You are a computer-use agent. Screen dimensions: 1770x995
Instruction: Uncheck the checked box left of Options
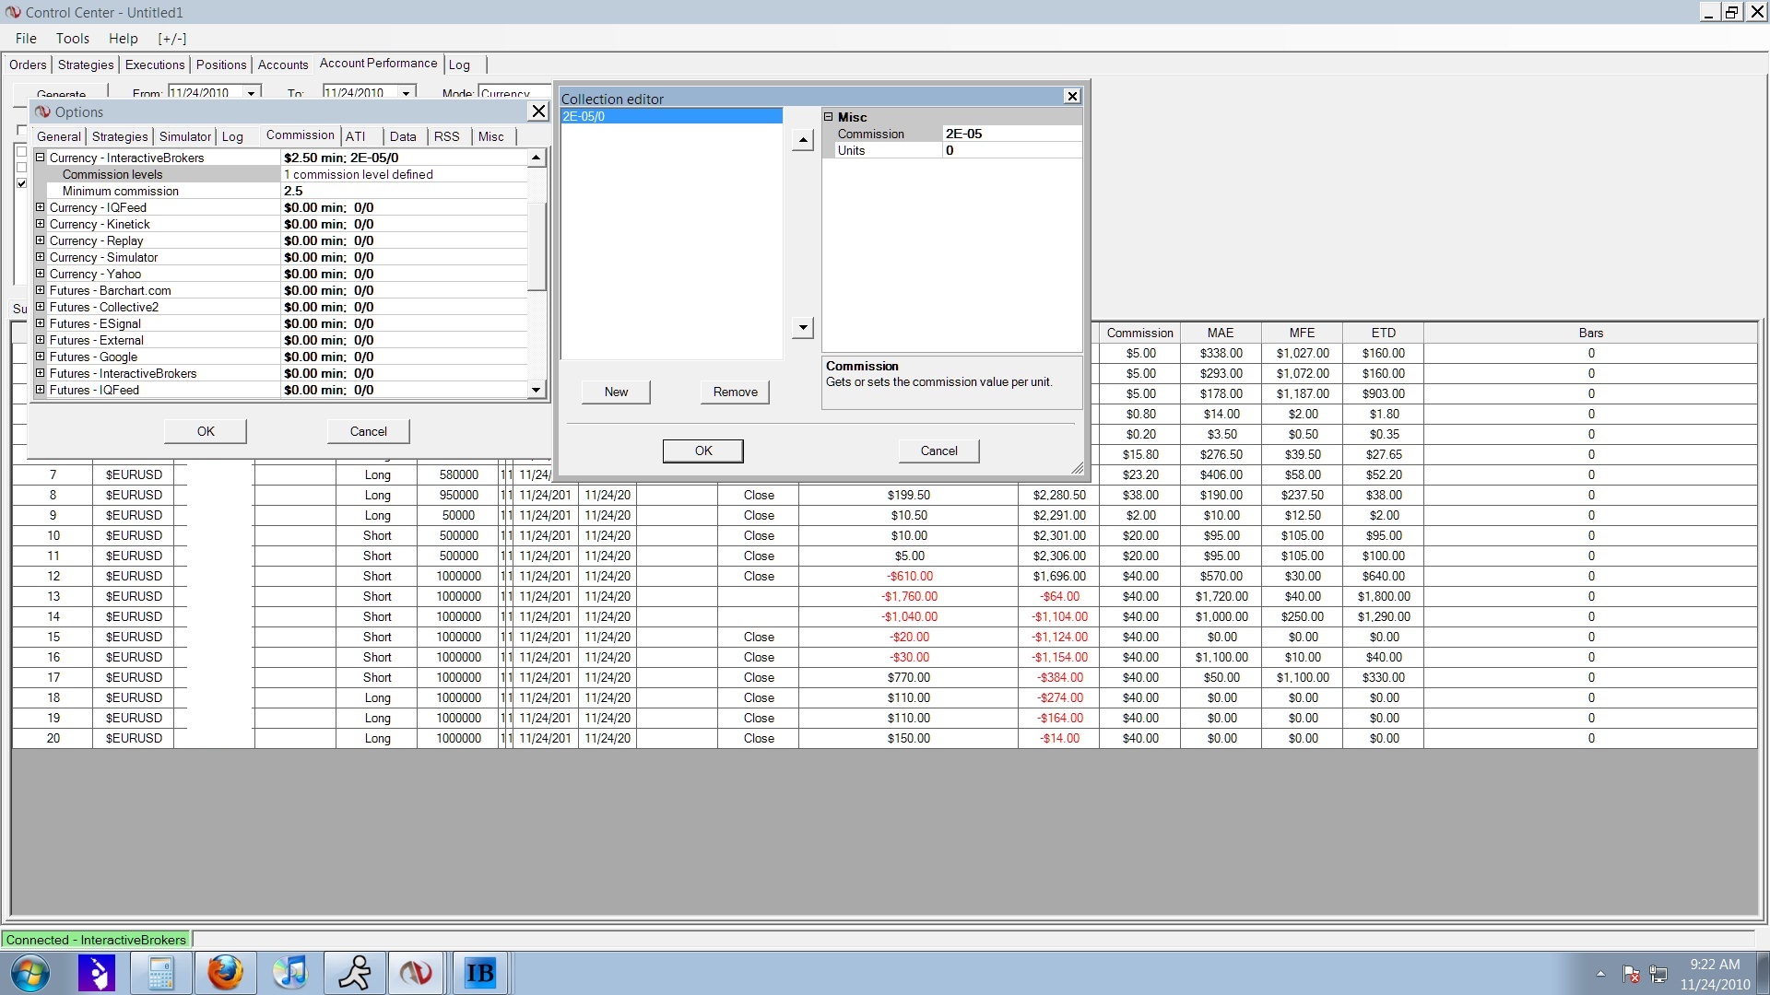[21, 183]
